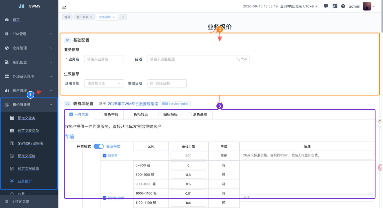Viewport: 383px width, 208px height.
Task: Click the 预定义报价 menu icon
Action: [12, 156]
